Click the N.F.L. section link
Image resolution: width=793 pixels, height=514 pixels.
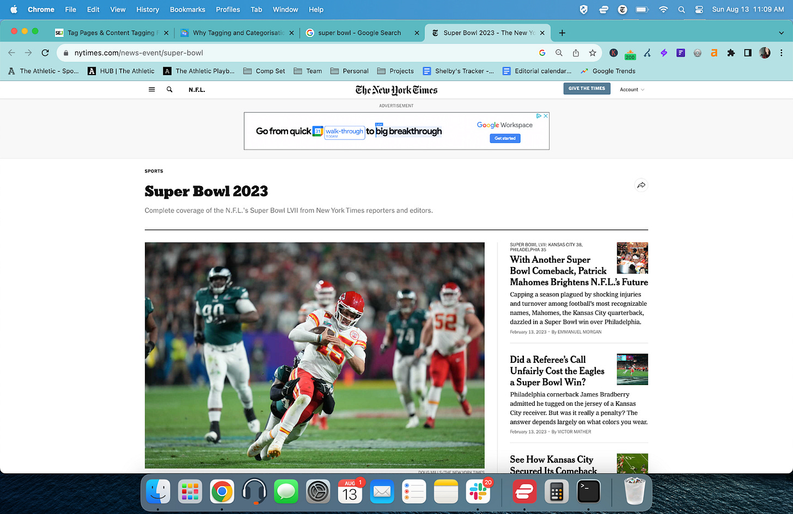pos(197,90)
